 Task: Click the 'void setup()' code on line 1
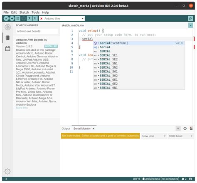(89, 31)
